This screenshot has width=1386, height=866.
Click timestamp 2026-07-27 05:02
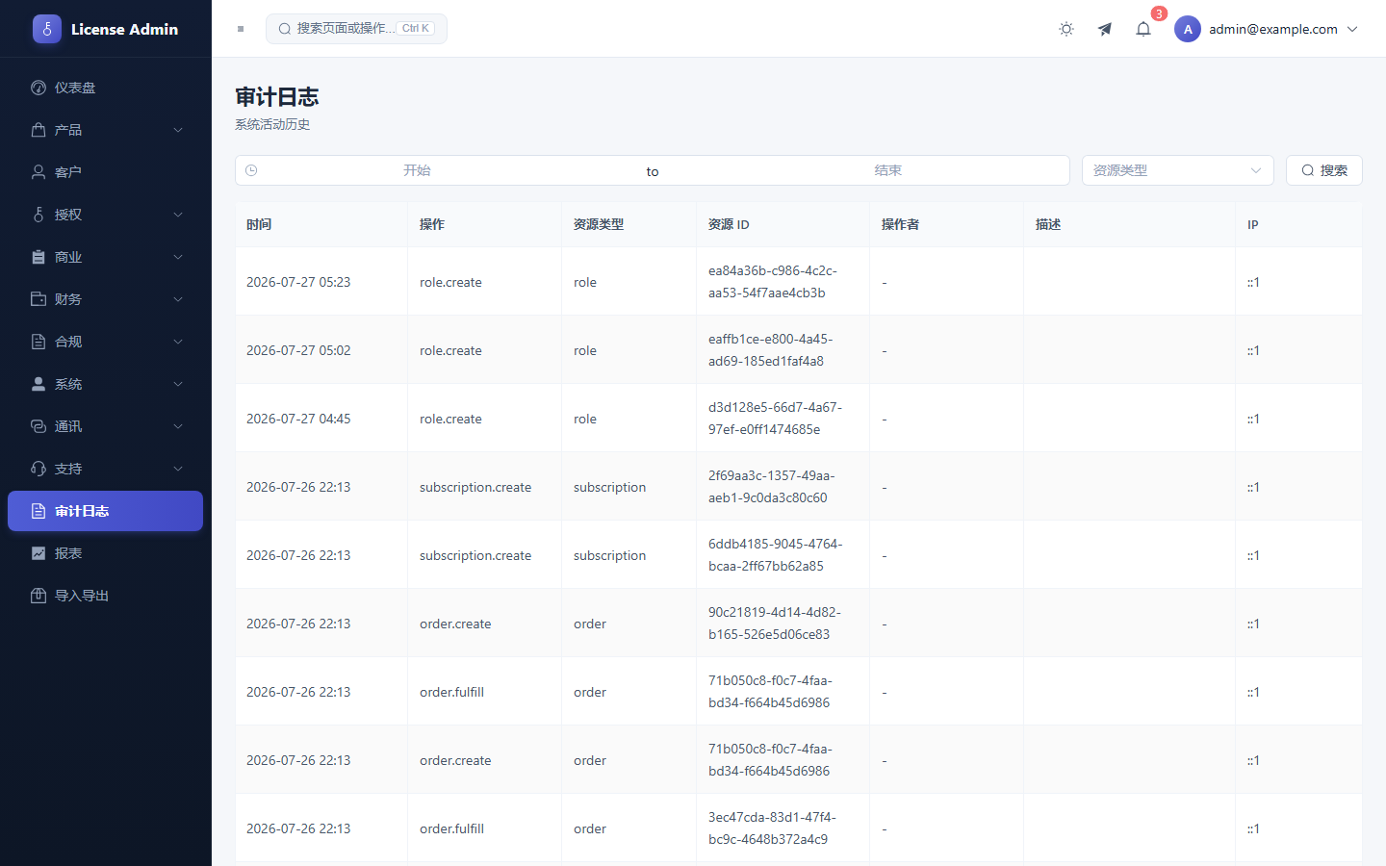click(298, 350)
